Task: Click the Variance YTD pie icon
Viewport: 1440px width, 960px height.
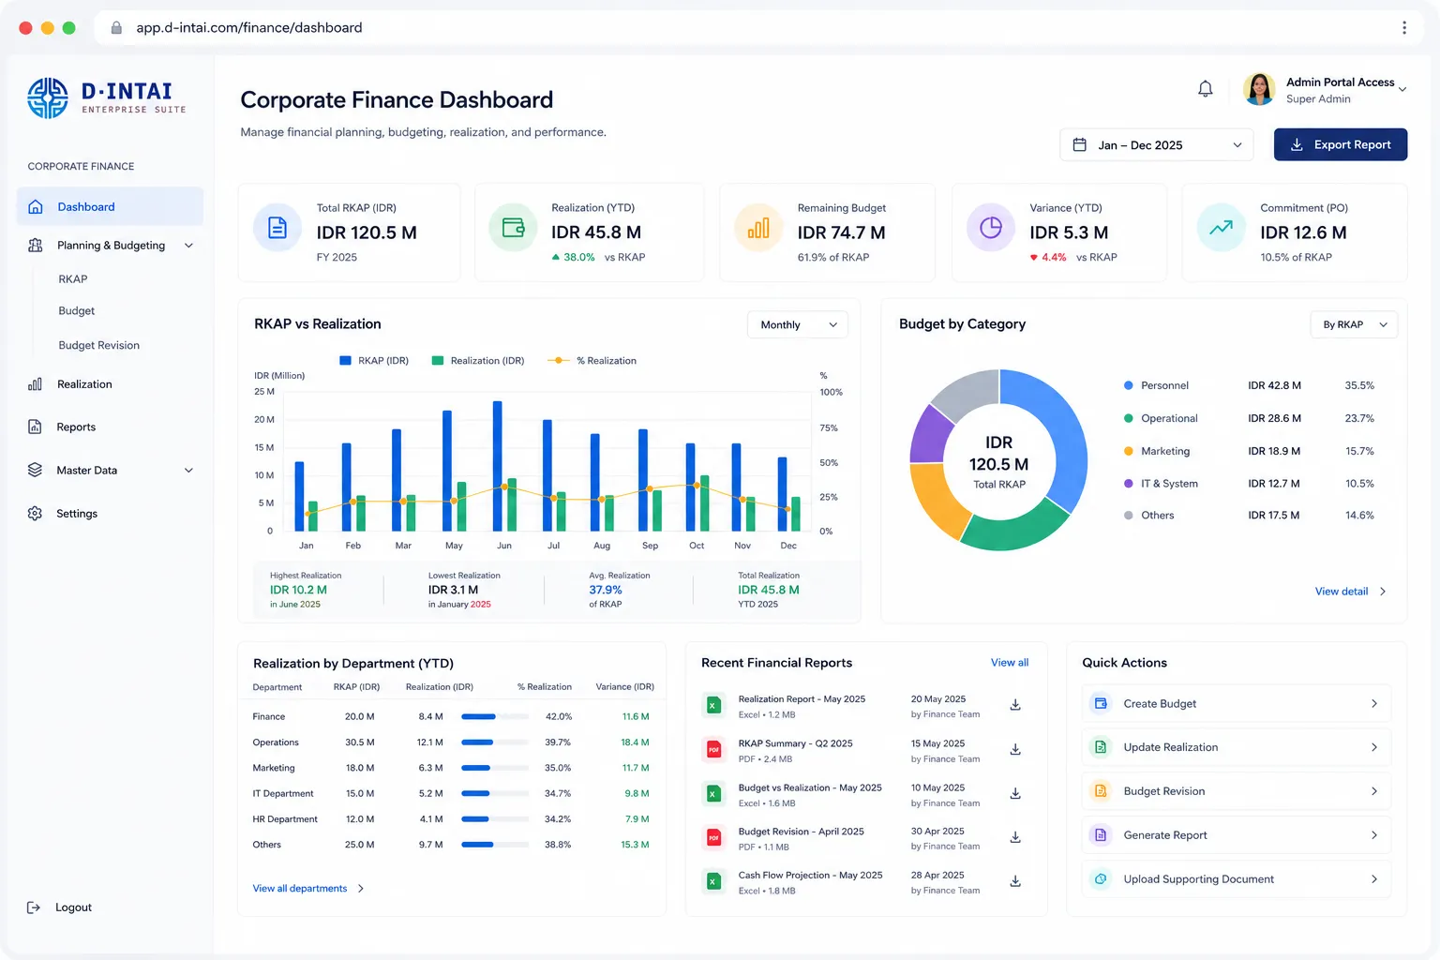Action: [991, 228]
